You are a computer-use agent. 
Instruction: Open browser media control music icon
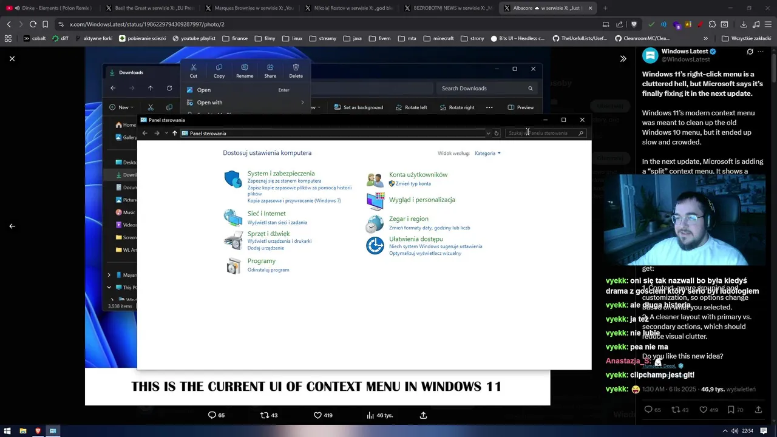[756, 24]
